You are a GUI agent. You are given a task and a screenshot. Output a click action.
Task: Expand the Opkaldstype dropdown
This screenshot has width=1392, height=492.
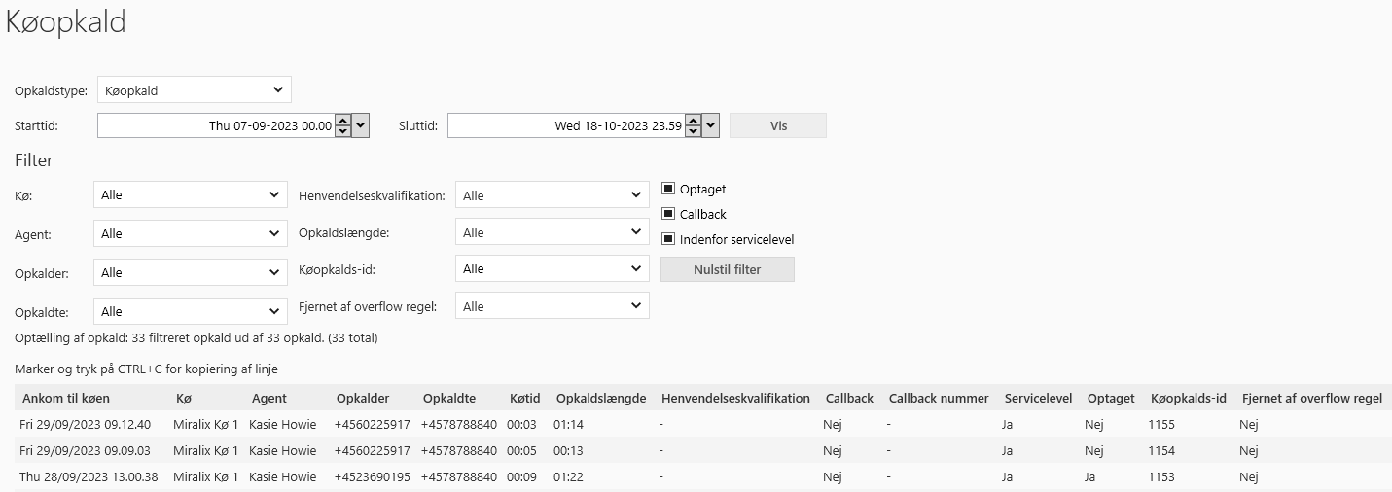click(x=195, y=90)
